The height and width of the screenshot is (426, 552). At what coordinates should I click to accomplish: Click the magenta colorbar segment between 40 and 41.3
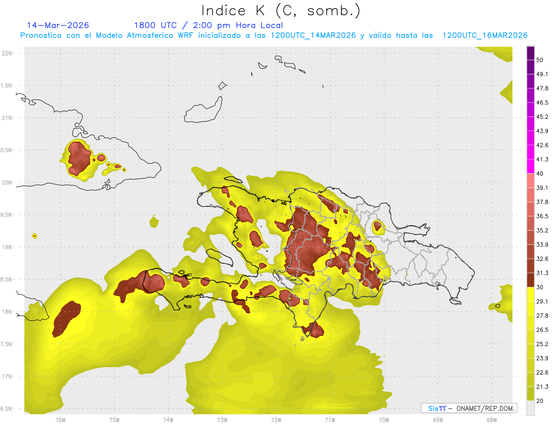530,166
